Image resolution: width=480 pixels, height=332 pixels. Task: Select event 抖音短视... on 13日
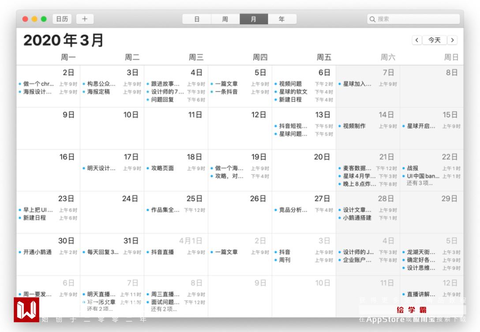pyautogui.click(x=304, y=126)
